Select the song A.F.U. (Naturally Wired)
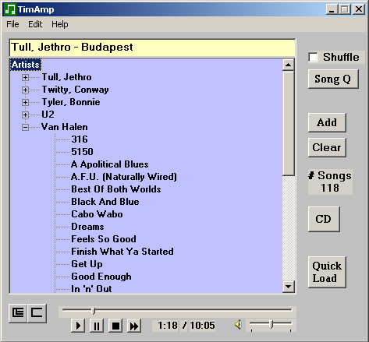Viewport: 369px width, 342px height. [x=124, y=177]
